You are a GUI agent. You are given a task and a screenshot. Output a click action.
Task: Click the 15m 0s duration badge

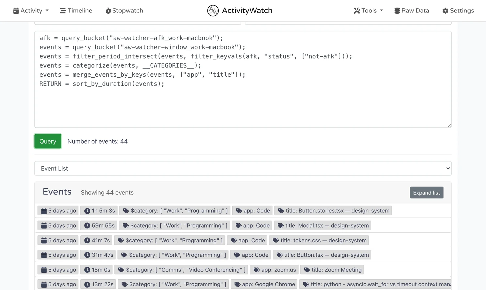point(97,270)
